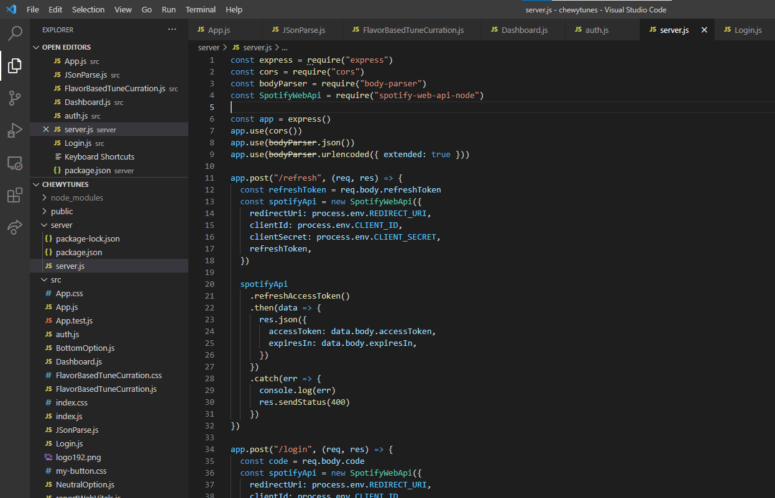775x498 pixels.
Task: Open the Extensions view
Action: [15, 196]
